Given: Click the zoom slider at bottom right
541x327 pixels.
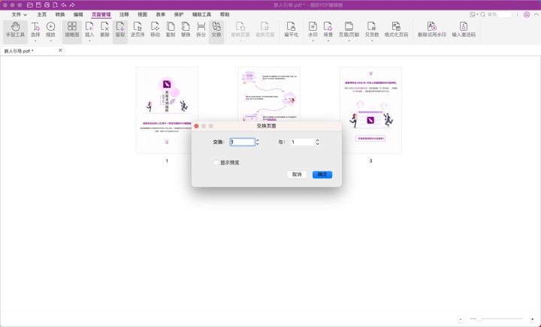Looking at the screenshot, I should pyautogui.click(x=496, y=319).
